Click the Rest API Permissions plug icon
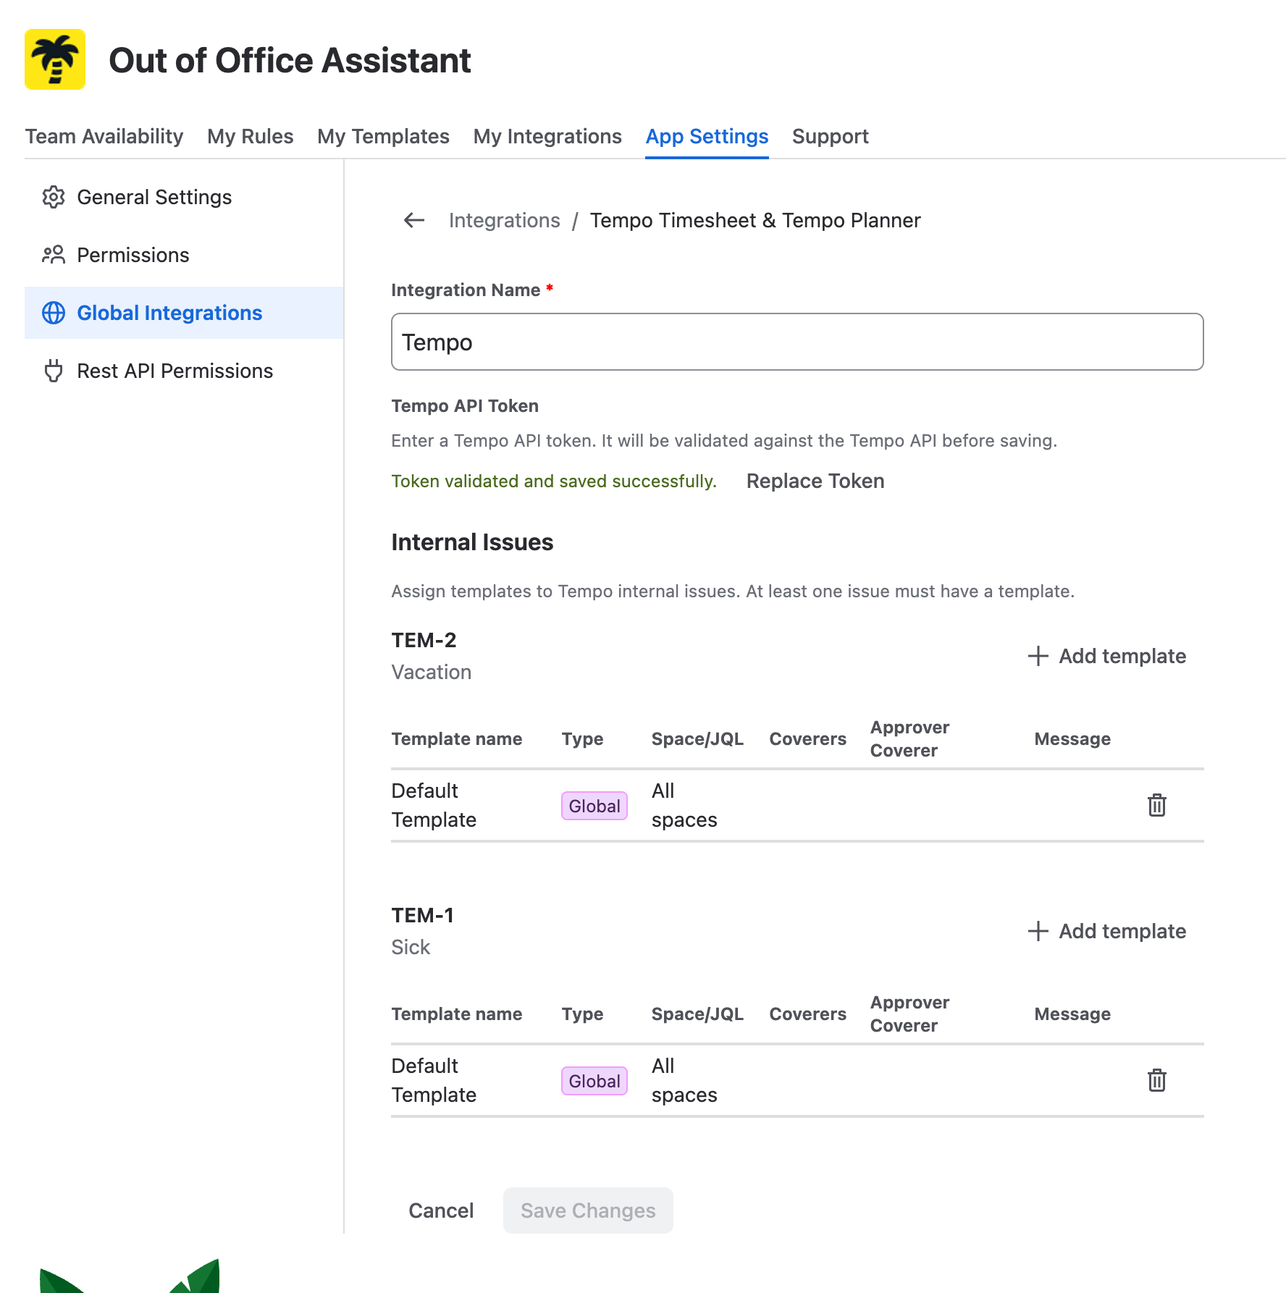The width and height of the screenshot is (1286, 1293). (54, 371)
